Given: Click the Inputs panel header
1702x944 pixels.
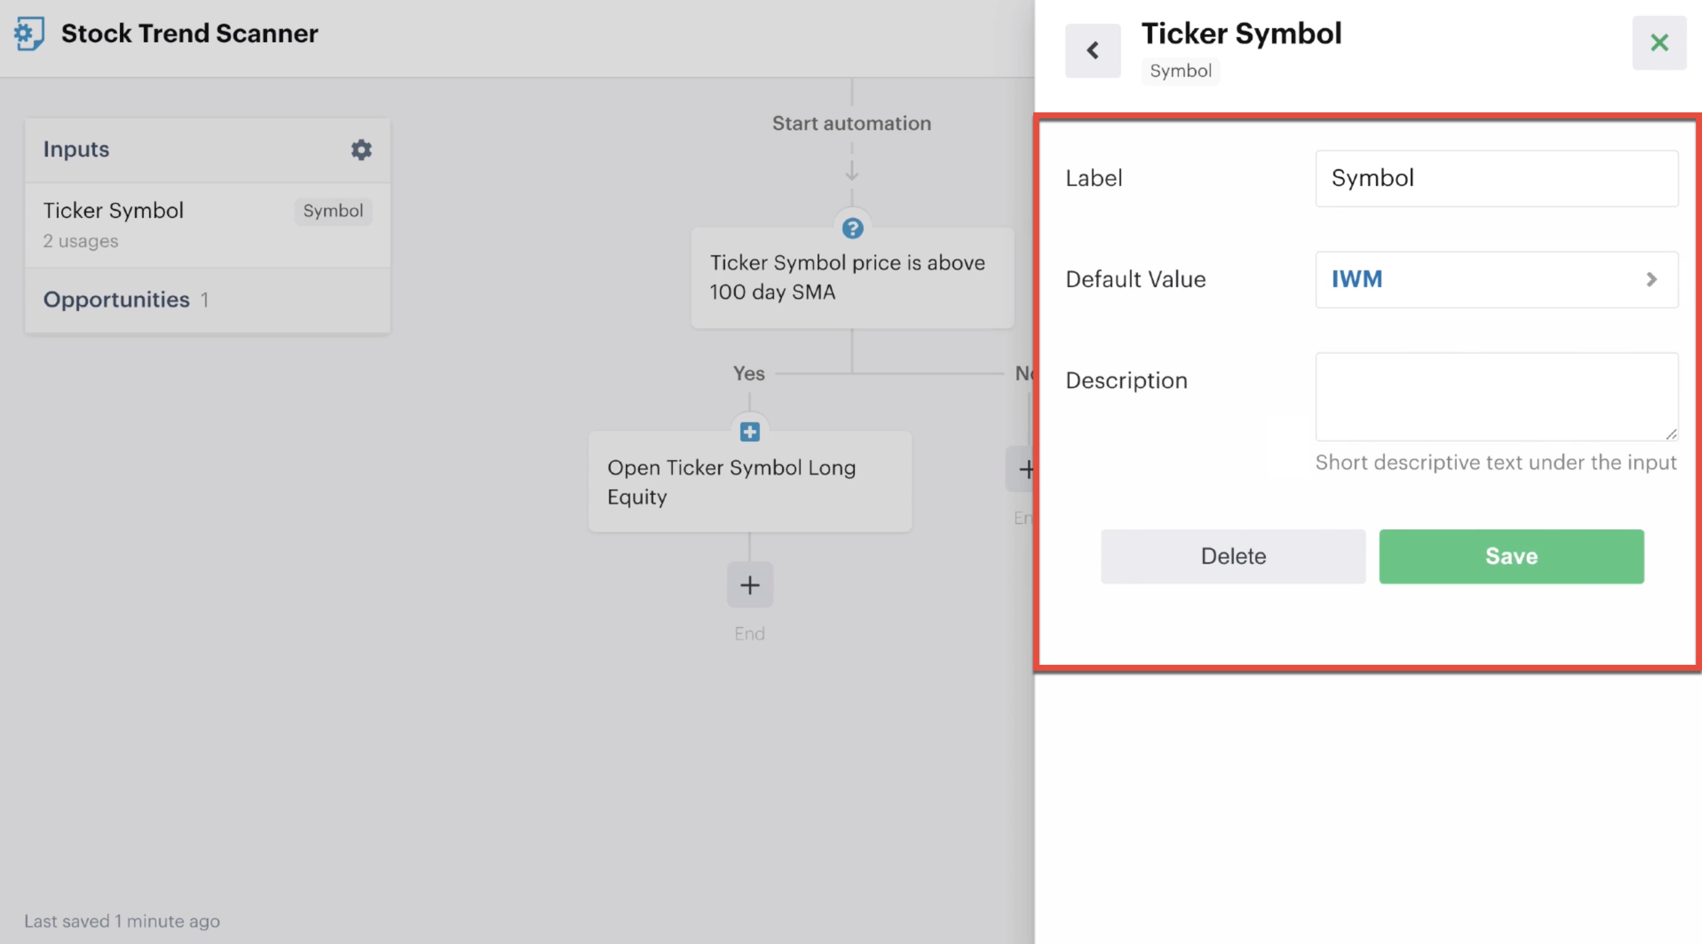Looking at the screenshot, I should point(208,150).
